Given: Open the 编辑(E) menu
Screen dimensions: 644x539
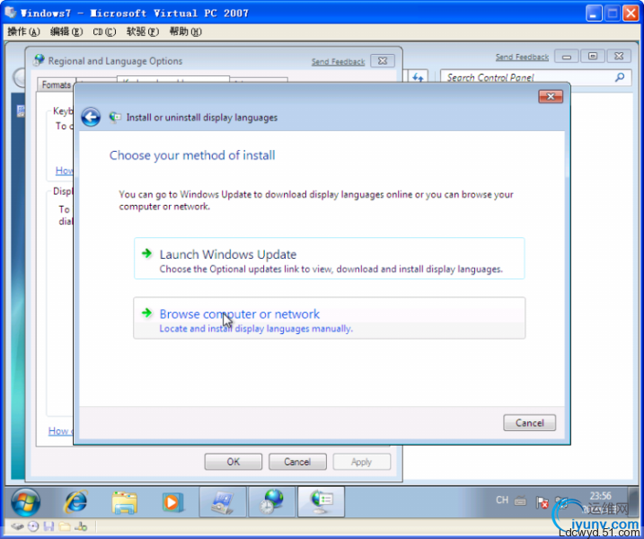Looking at the screenshot, I should pos(66,31).
